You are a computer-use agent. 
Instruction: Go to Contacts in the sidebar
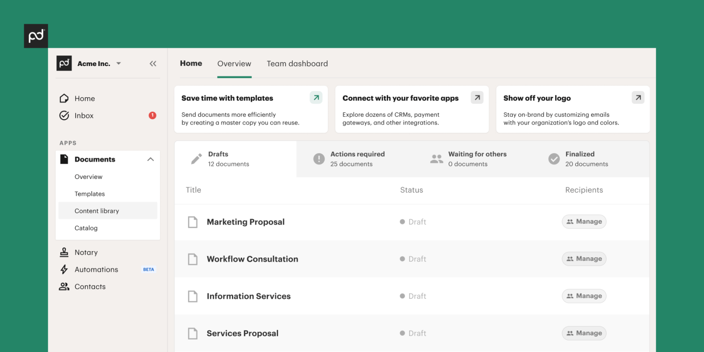90,286
